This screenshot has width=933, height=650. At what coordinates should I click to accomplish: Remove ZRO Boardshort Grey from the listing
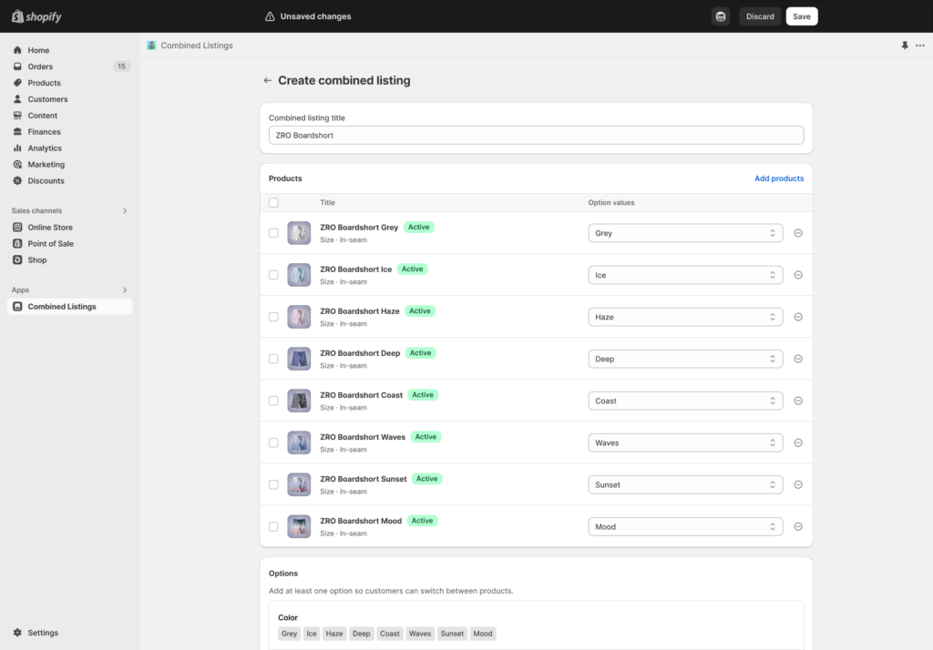[798, 233]
